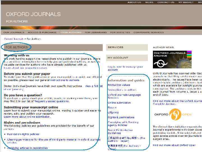Click the Oxford Open logo
This screenshot has height=152, width=202.
point(173,114)
